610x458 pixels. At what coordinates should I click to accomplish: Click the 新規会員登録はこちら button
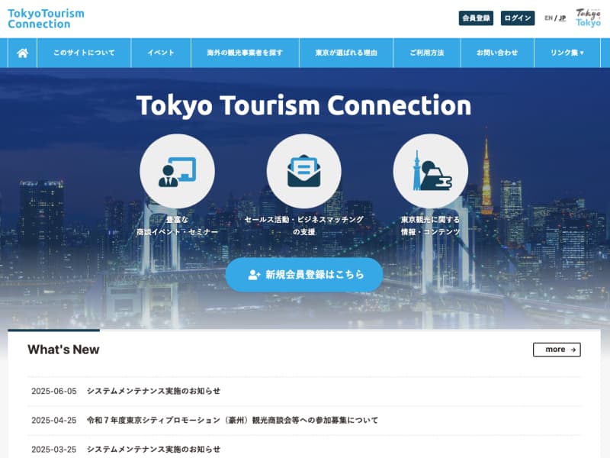tap(304, 275)
